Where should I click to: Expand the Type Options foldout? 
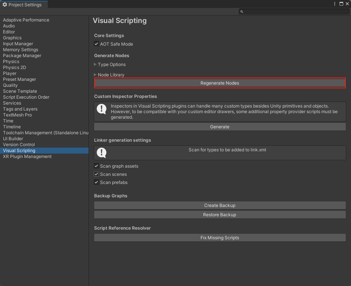pos(95,65)
